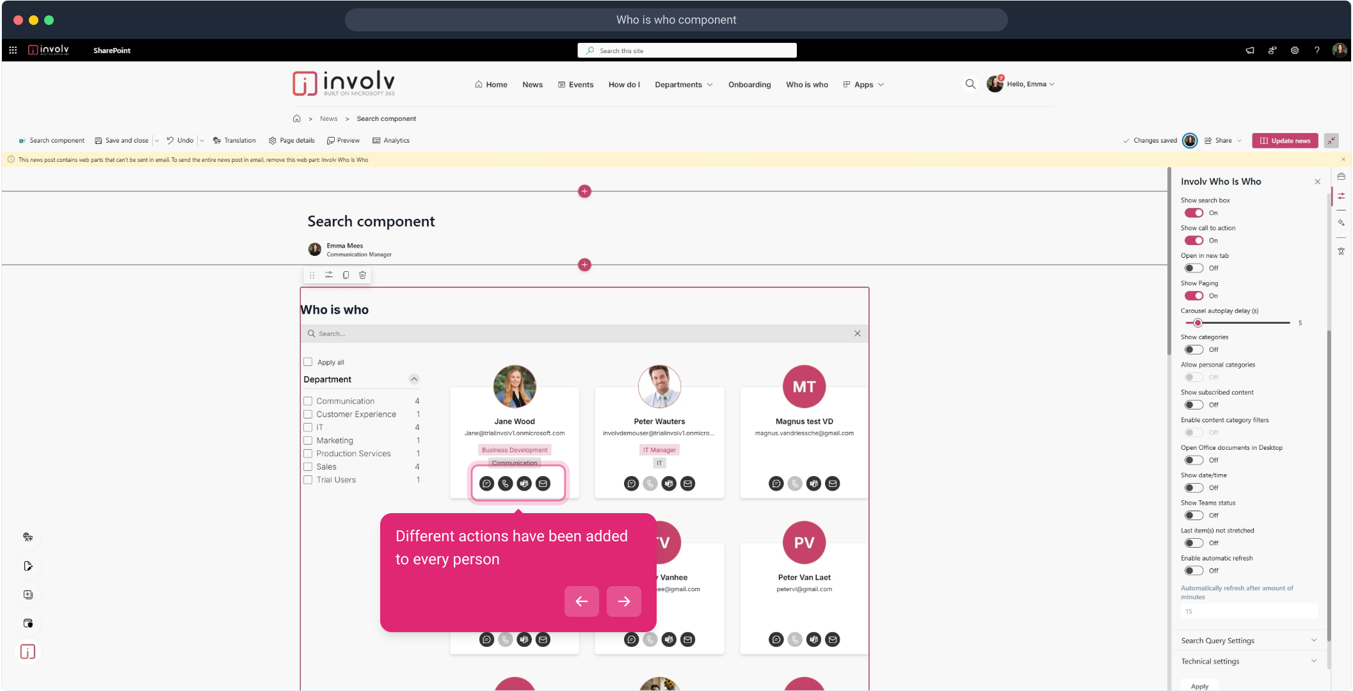Open Undo dropdown arrow
The width and height of the screenshot is (1353, 691).
pyautogui.click(x=202, y=141)
